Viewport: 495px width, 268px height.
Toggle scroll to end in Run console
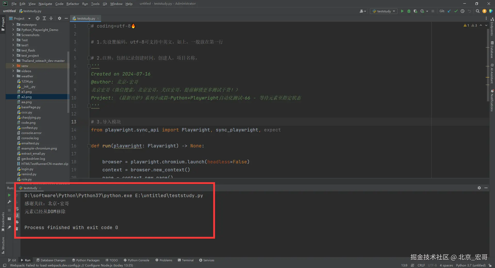17,215
